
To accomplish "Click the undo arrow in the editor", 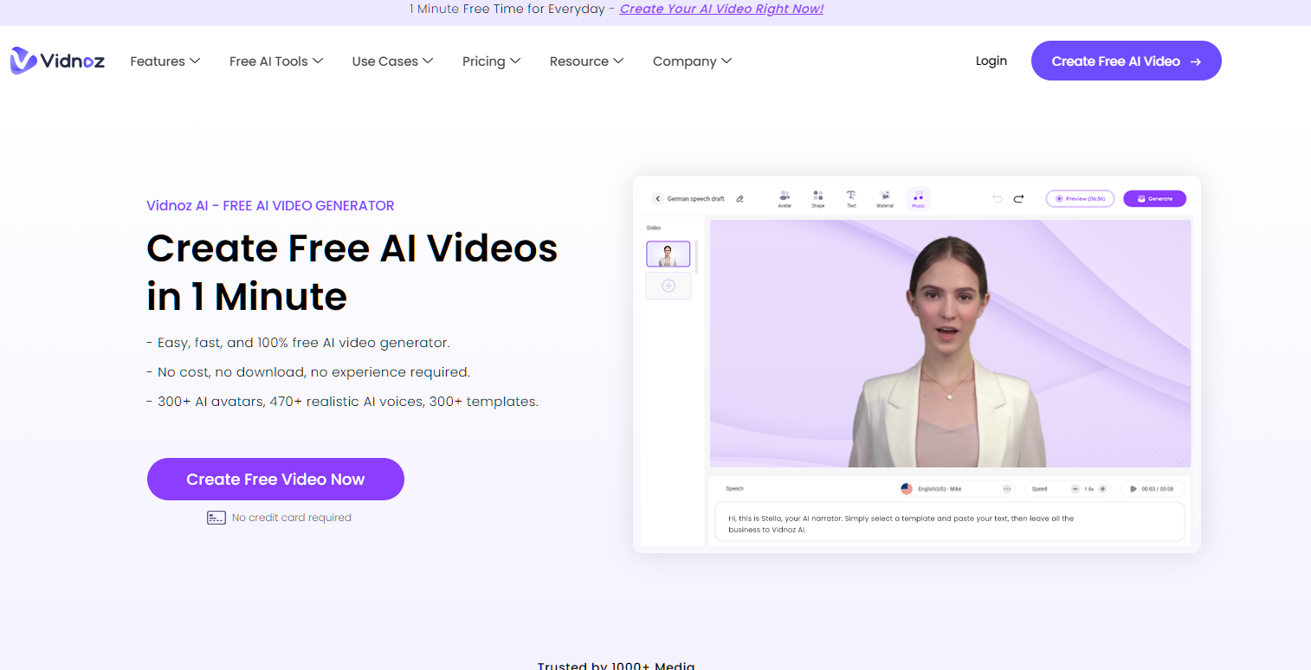I will [998, 198].
